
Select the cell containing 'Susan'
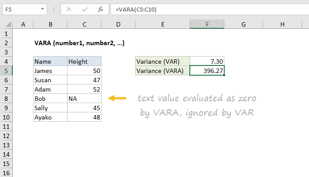point(50,80)
